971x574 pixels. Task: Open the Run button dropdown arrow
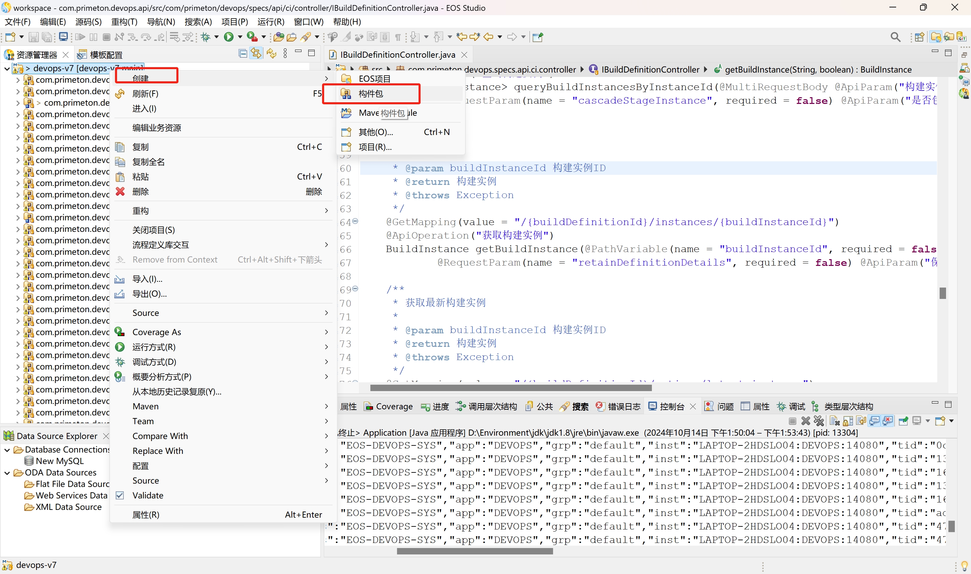(240, 37)
